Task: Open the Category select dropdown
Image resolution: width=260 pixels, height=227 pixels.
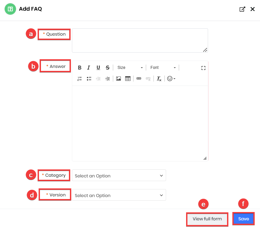Action: pyautogui.click(x=119, y=175)
